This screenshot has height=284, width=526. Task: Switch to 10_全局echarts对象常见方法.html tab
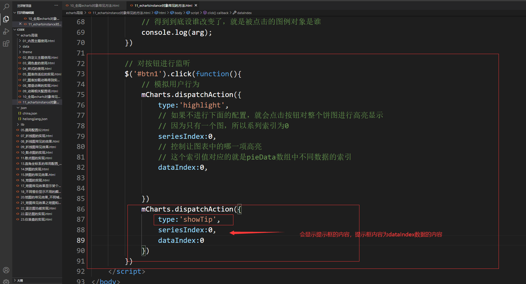click(x=95, y=6)
